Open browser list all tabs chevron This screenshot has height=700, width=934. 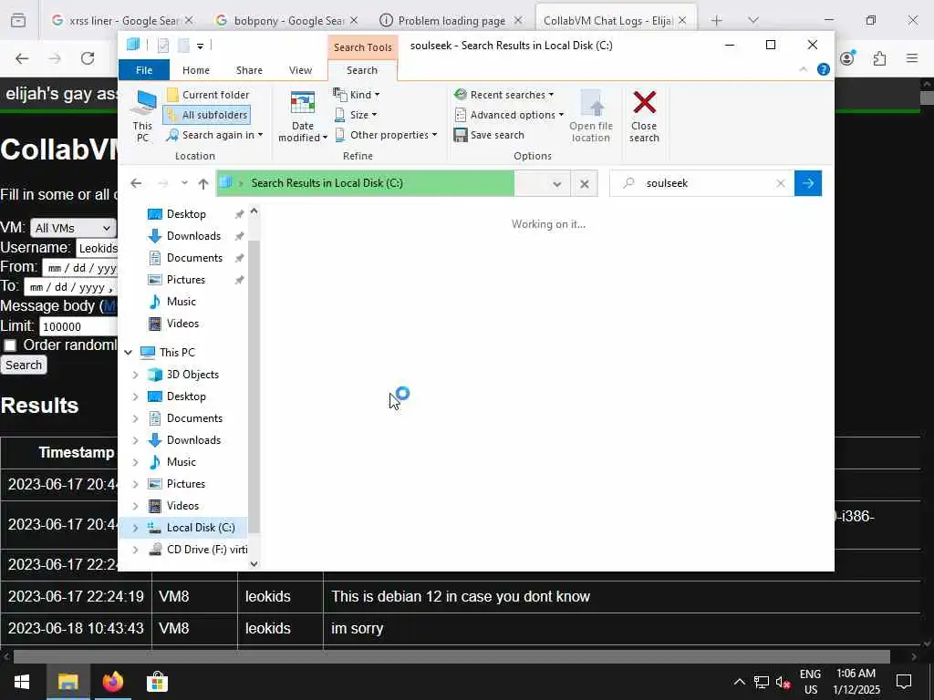coord(753,21)
